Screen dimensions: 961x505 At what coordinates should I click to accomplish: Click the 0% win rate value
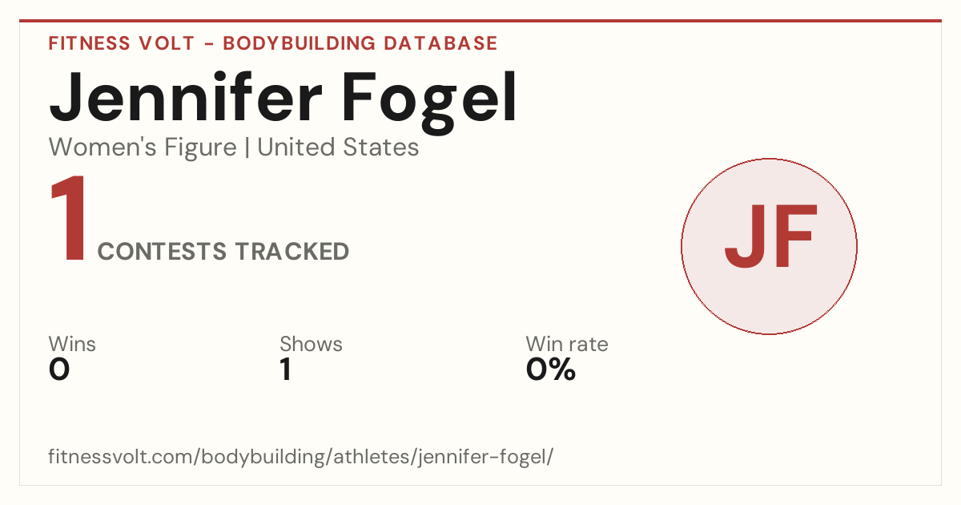551,370
